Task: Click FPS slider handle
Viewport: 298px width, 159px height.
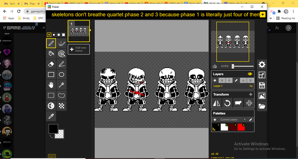Action: tap(233, 66)
